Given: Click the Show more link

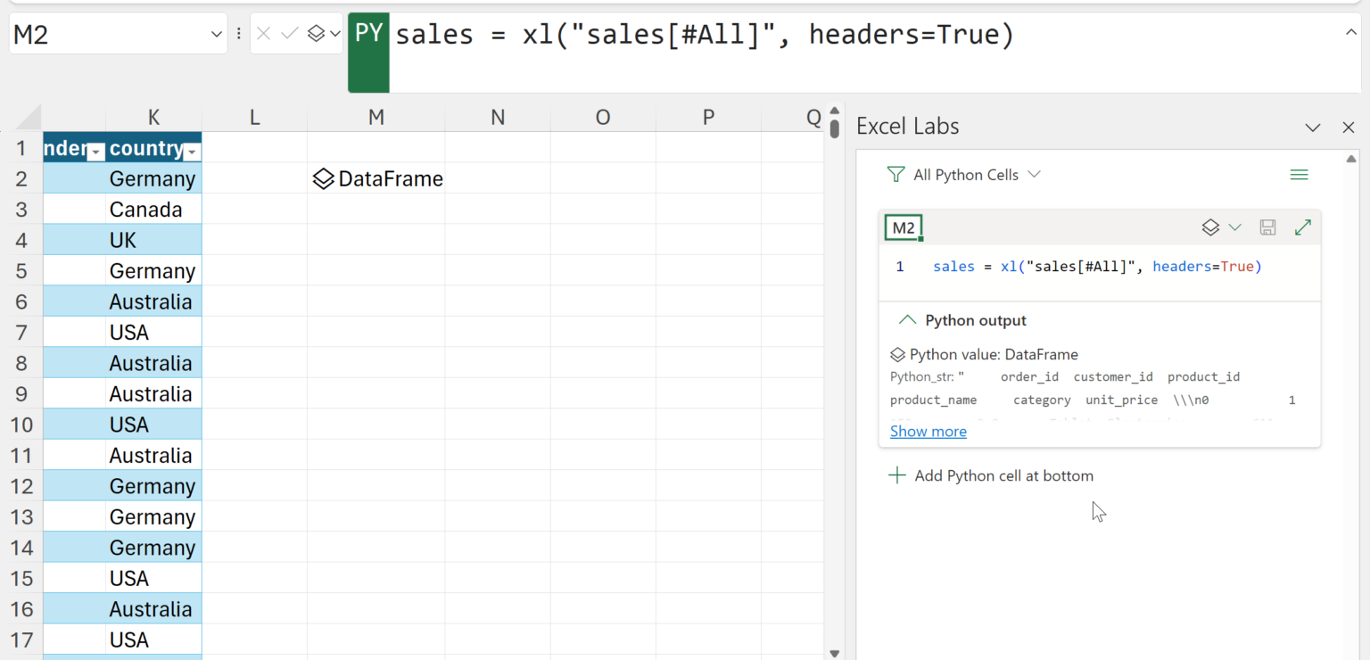Looking at the screenshot, I should click(x=928, y=432).
